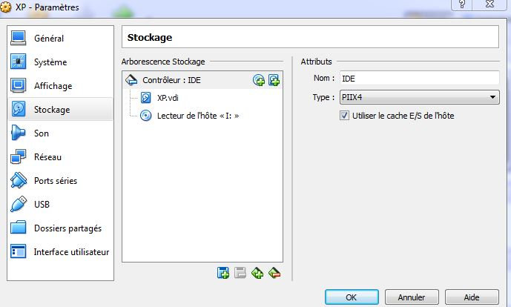Click the Nom text field

tap(419, 78)
